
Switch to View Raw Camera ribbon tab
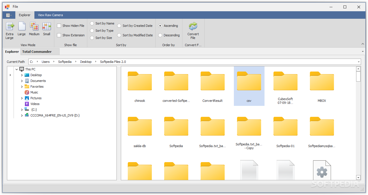coord(50,15)
